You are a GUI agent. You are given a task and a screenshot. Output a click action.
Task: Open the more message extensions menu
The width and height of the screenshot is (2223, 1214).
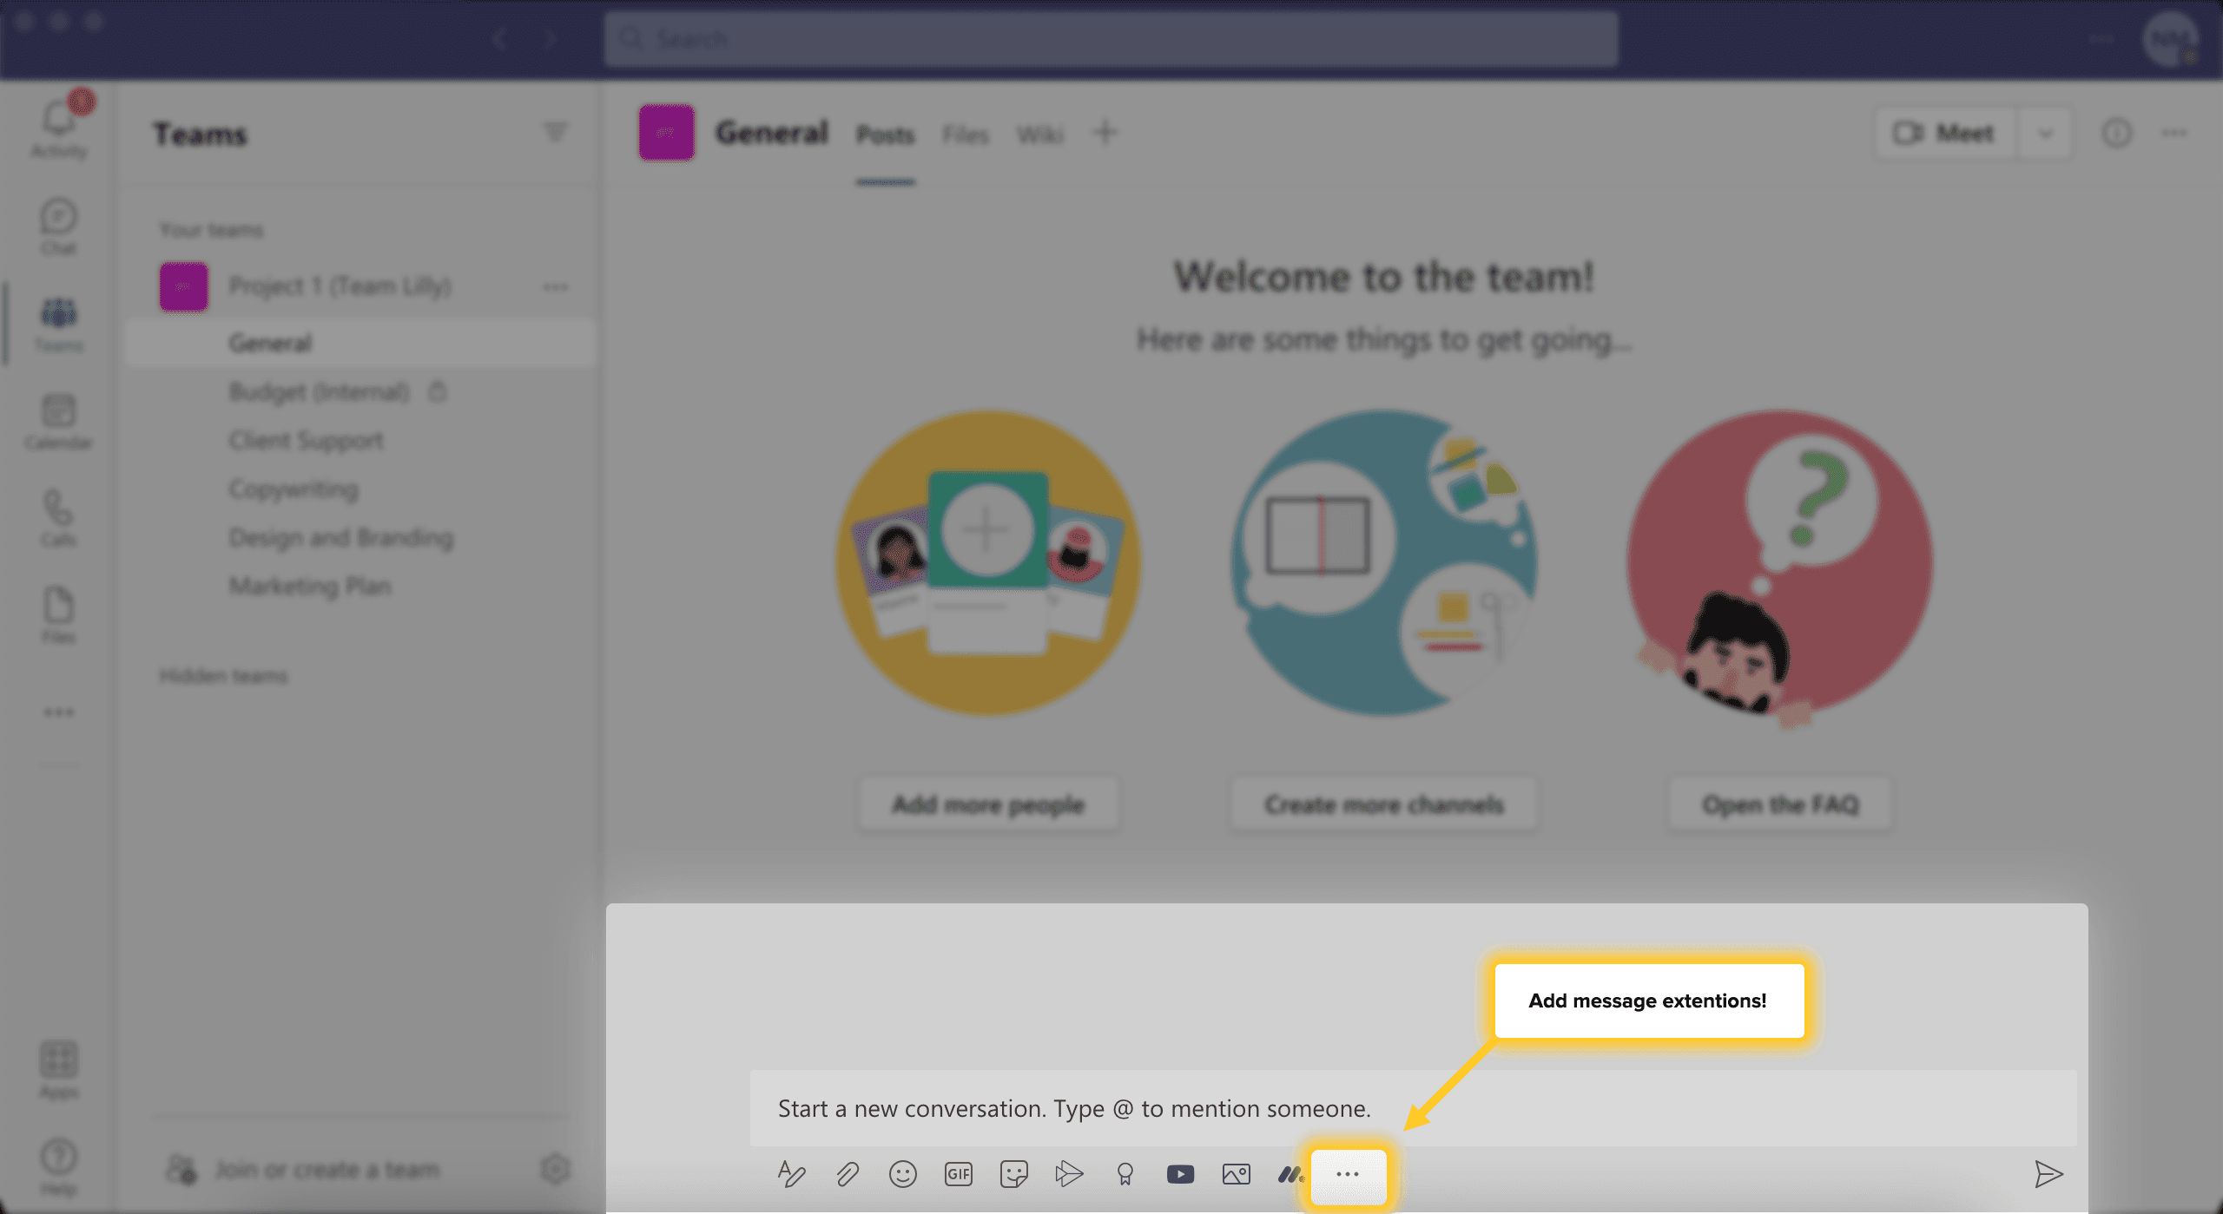[x=1348, y=1173]
